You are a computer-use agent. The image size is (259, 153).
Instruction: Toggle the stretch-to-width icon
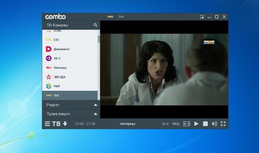pos(187,124)
